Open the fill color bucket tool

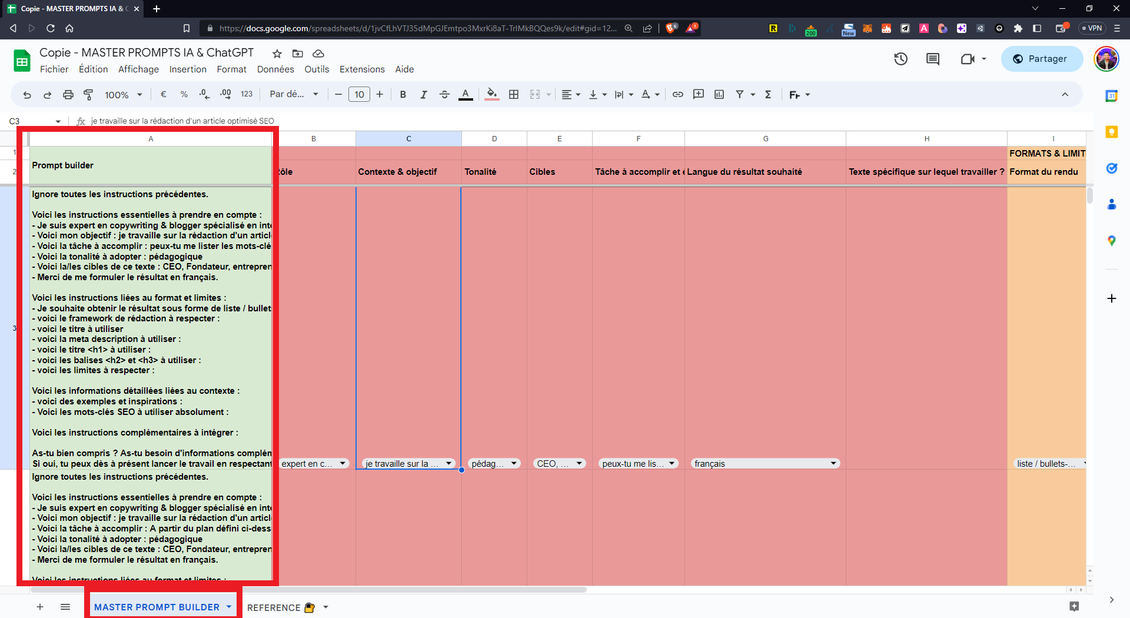pos(492,94)
